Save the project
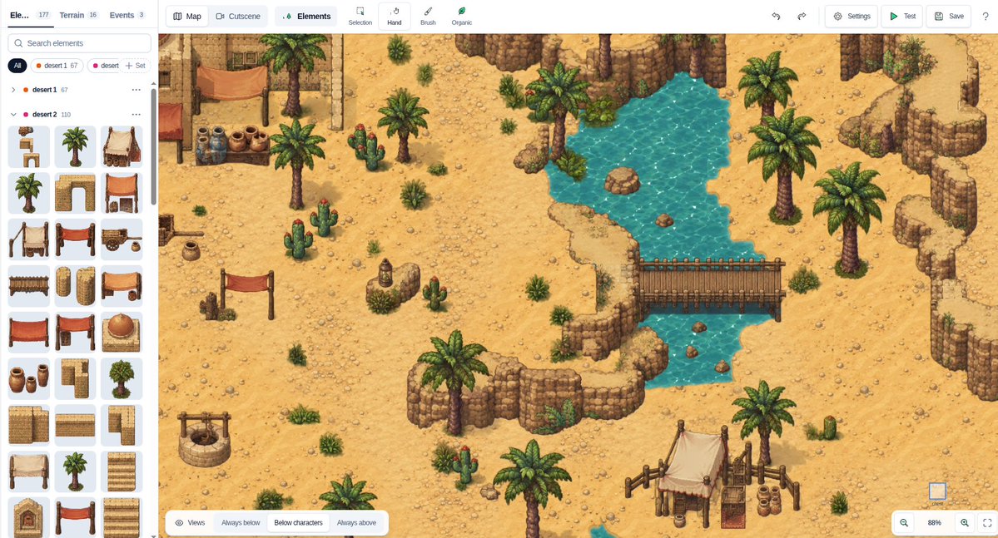Viewport: 998px width, 538px height. click(x=948, y=16)
